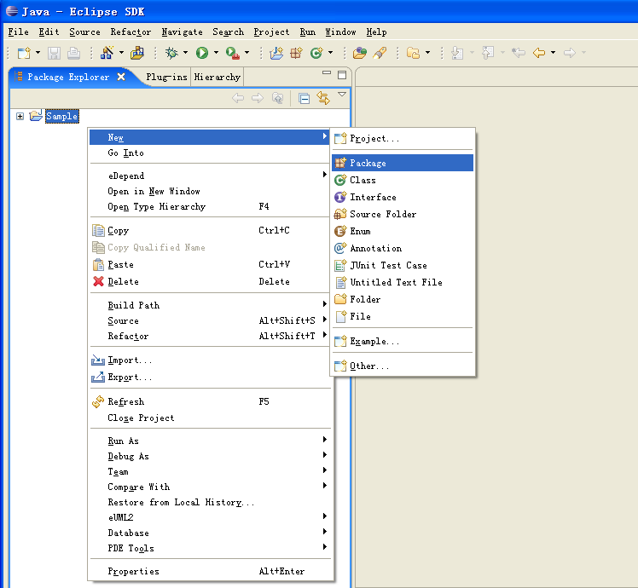The height and width of the screenshot is (588, 638).
Task: Select Go Into in the context menu
Action: coord(209,153)
